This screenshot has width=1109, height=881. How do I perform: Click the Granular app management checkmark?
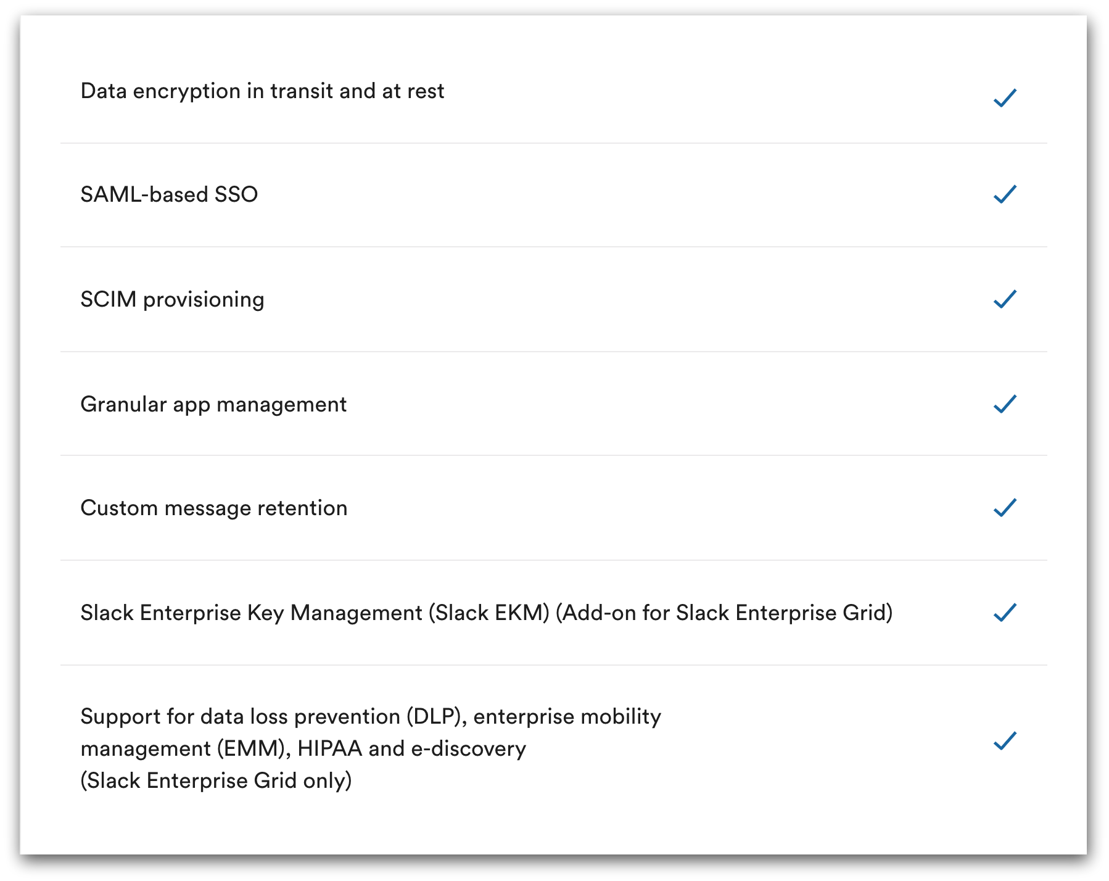click(1005, 404)
